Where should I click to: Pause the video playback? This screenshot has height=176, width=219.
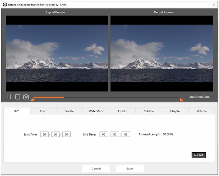tap(9, 97)
